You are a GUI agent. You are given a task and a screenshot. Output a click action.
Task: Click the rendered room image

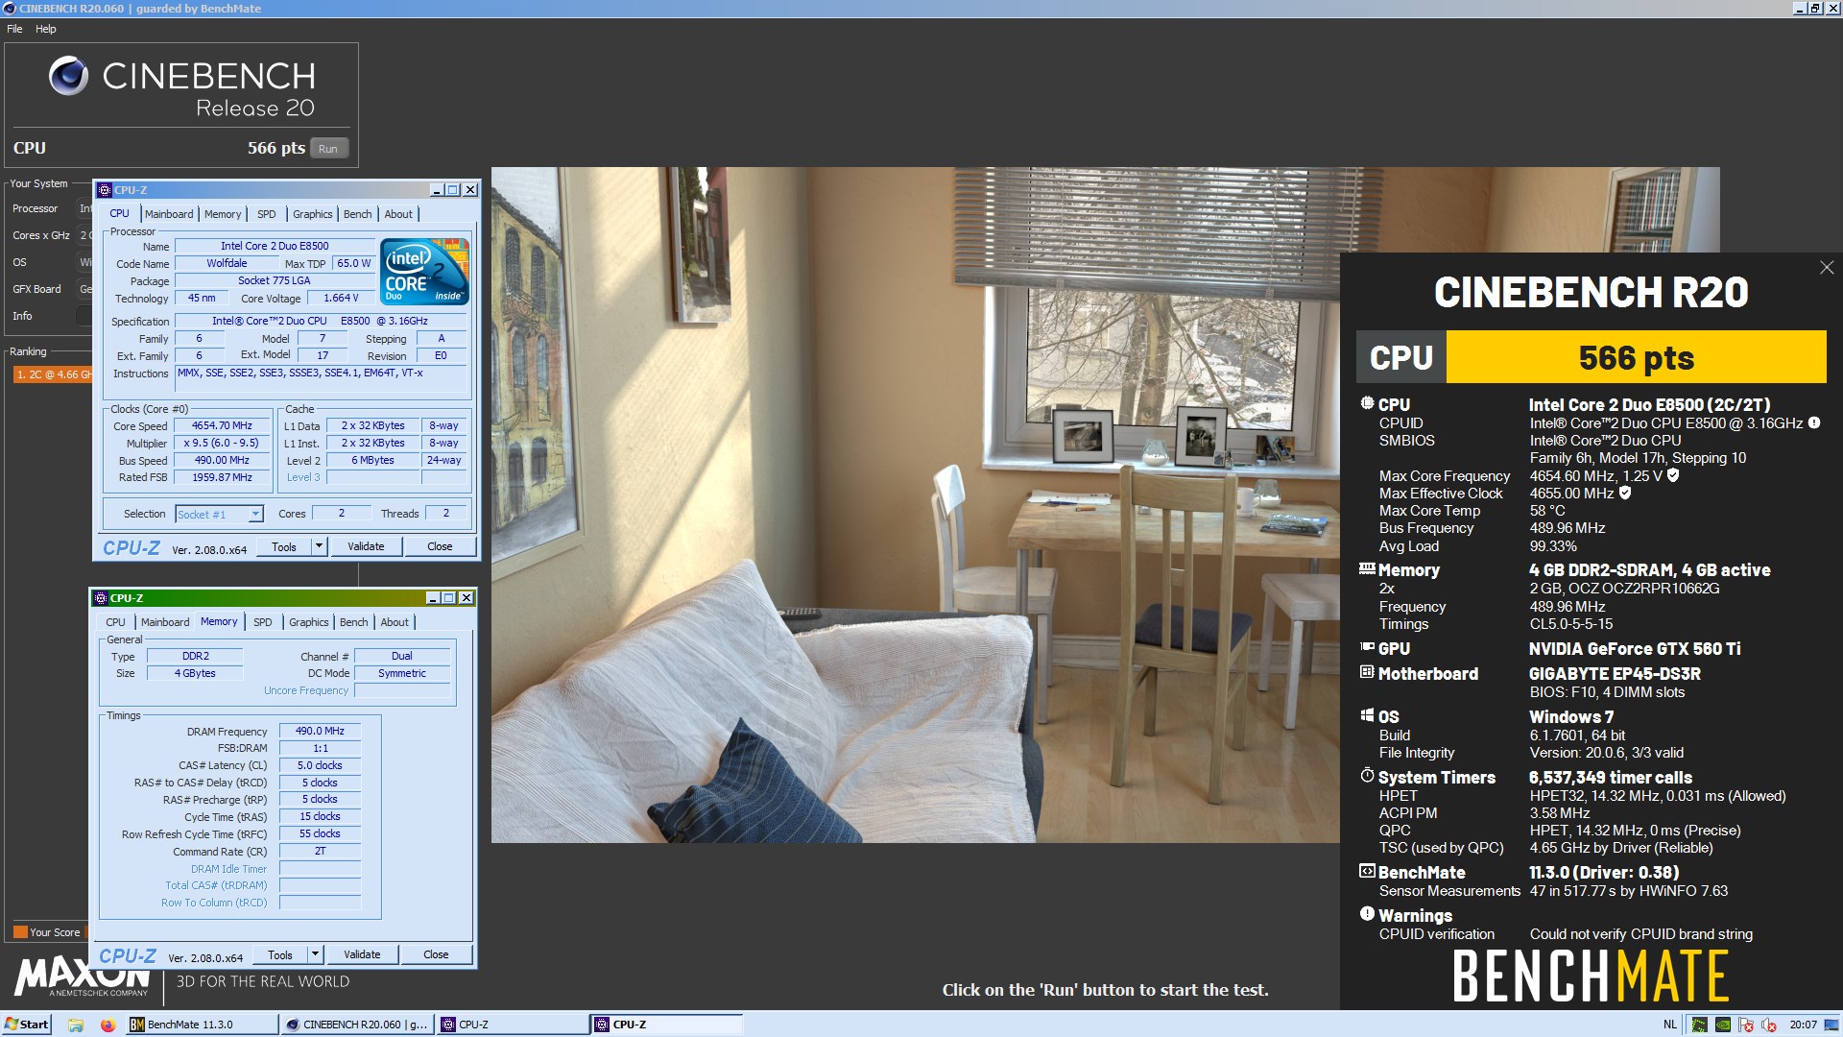915,505
